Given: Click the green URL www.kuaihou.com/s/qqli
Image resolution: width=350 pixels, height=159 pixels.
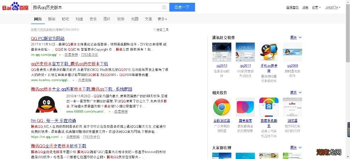Looking at the screenshot, I should click(51, 80).
